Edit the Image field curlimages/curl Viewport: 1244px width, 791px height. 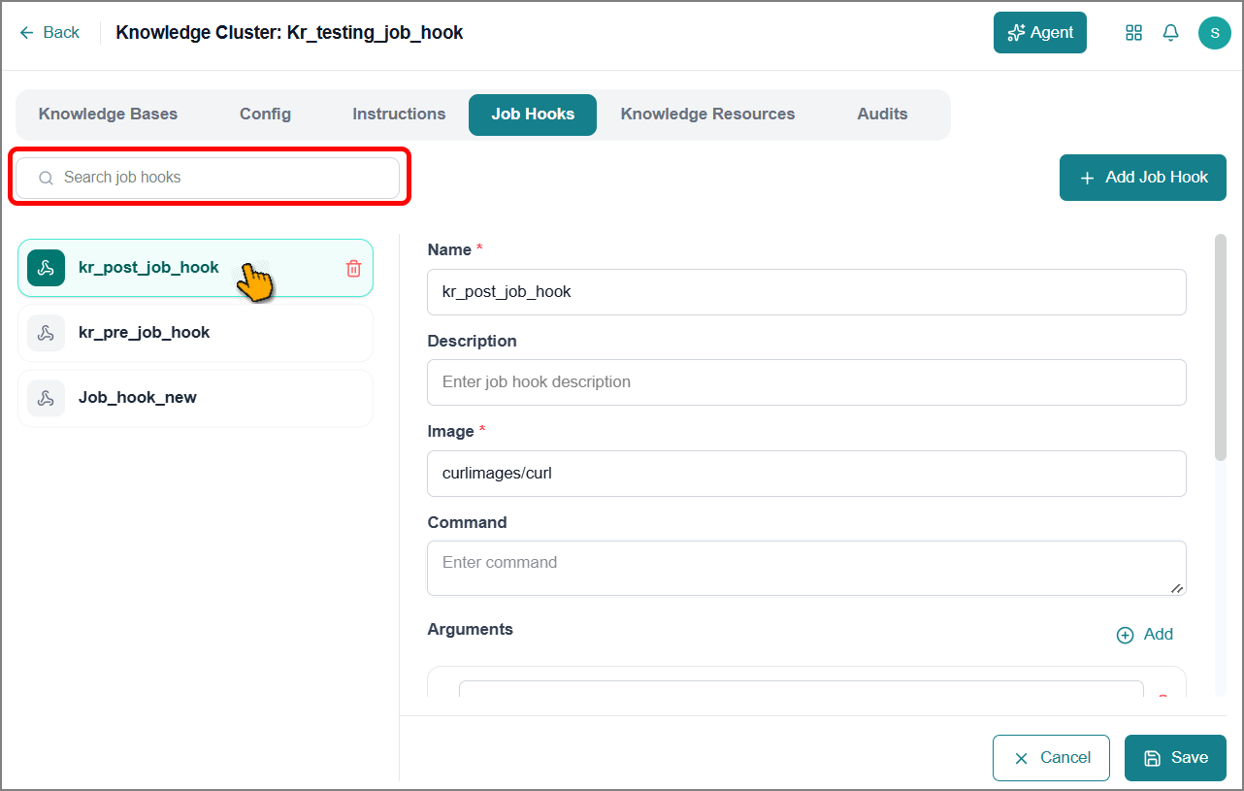806,474
